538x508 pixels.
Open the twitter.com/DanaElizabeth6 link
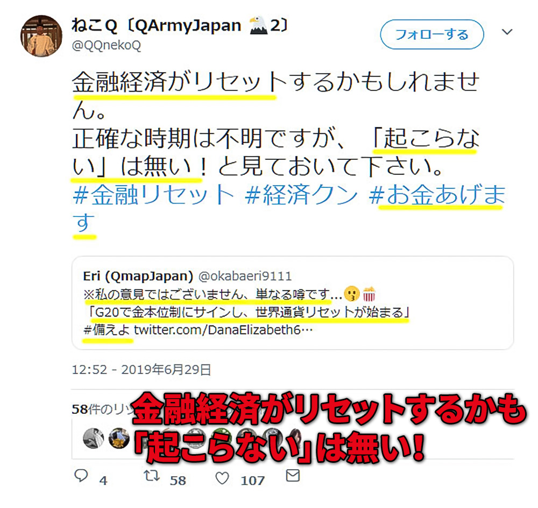pyautogui.click(x=223, y=330)
